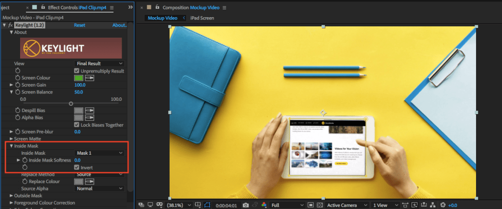The height and width of the screenshot is (209, 502).
Task: Click the Screen Balance value 50.0
Action: click(x=78, y=92)
